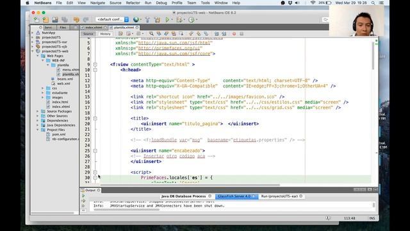This screenshot has width=410, height=231.
Task: Collapse code fold at line 9
Action: (x=95, y=64)
